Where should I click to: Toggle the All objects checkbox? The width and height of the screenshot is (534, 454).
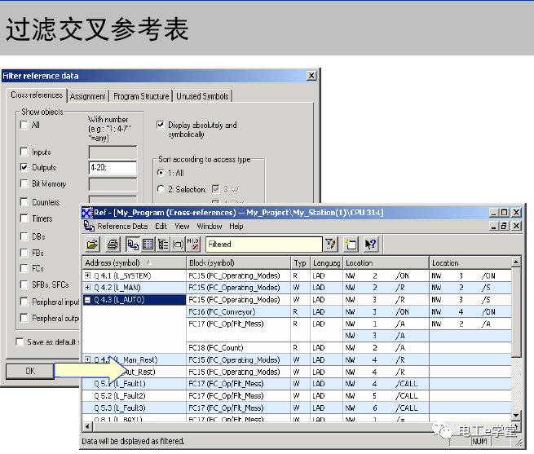[x=24, y=125]
